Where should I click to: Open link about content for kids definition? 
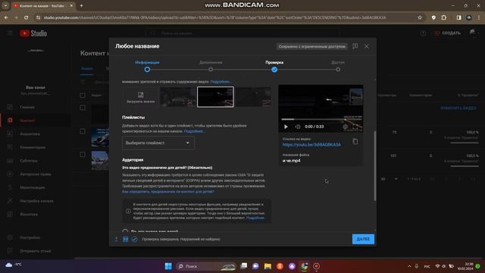click(168, 192)
